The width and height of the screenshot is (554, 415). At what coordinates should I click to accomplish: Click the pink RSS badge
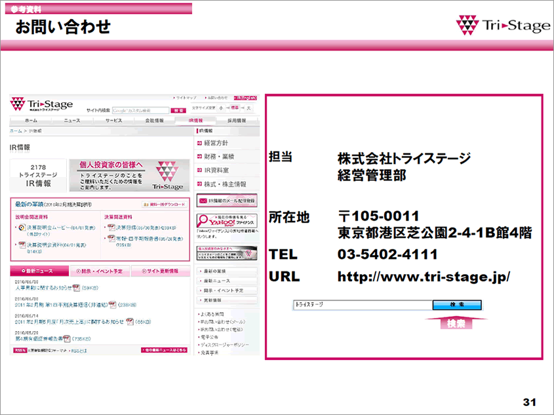[20, 350]
